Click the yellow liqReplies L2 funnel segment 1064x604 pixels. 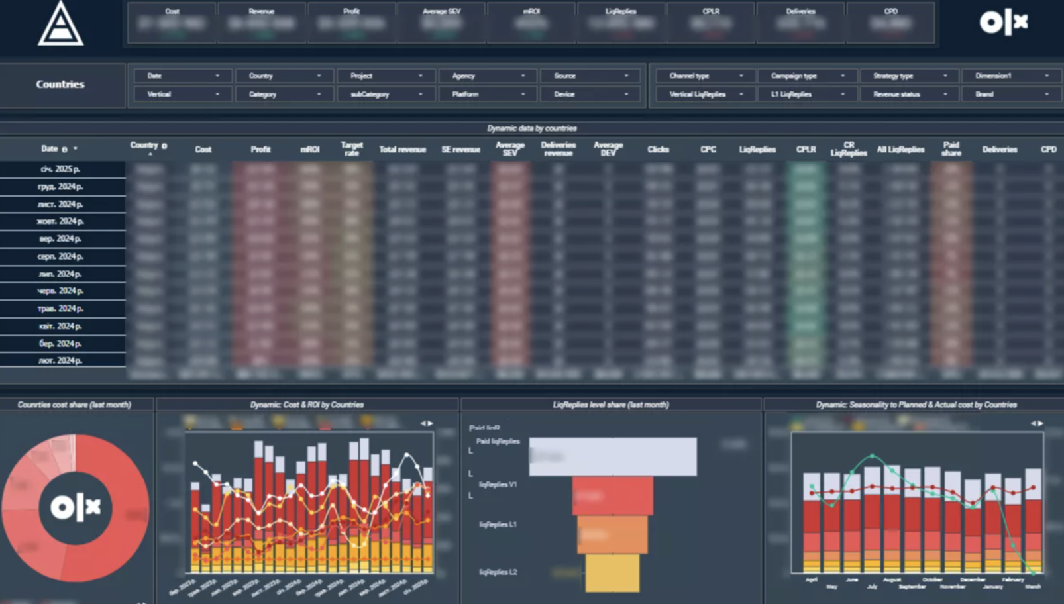click(612, 573)
